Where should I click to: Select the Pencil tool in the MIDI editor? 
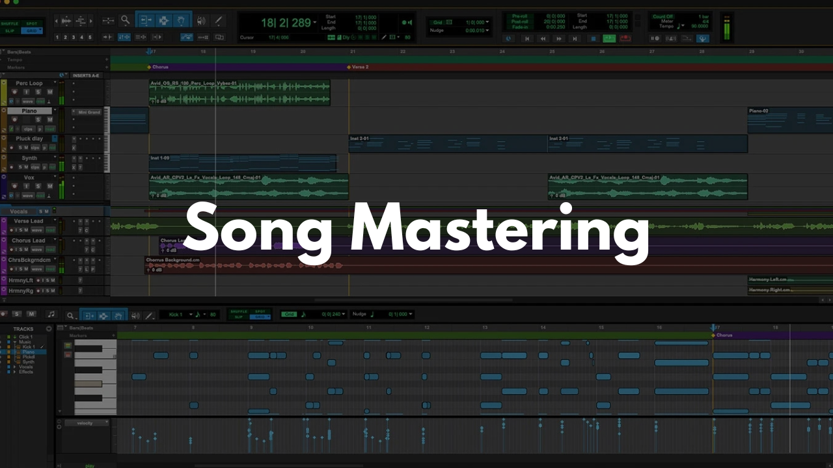(x=149, y=315)
